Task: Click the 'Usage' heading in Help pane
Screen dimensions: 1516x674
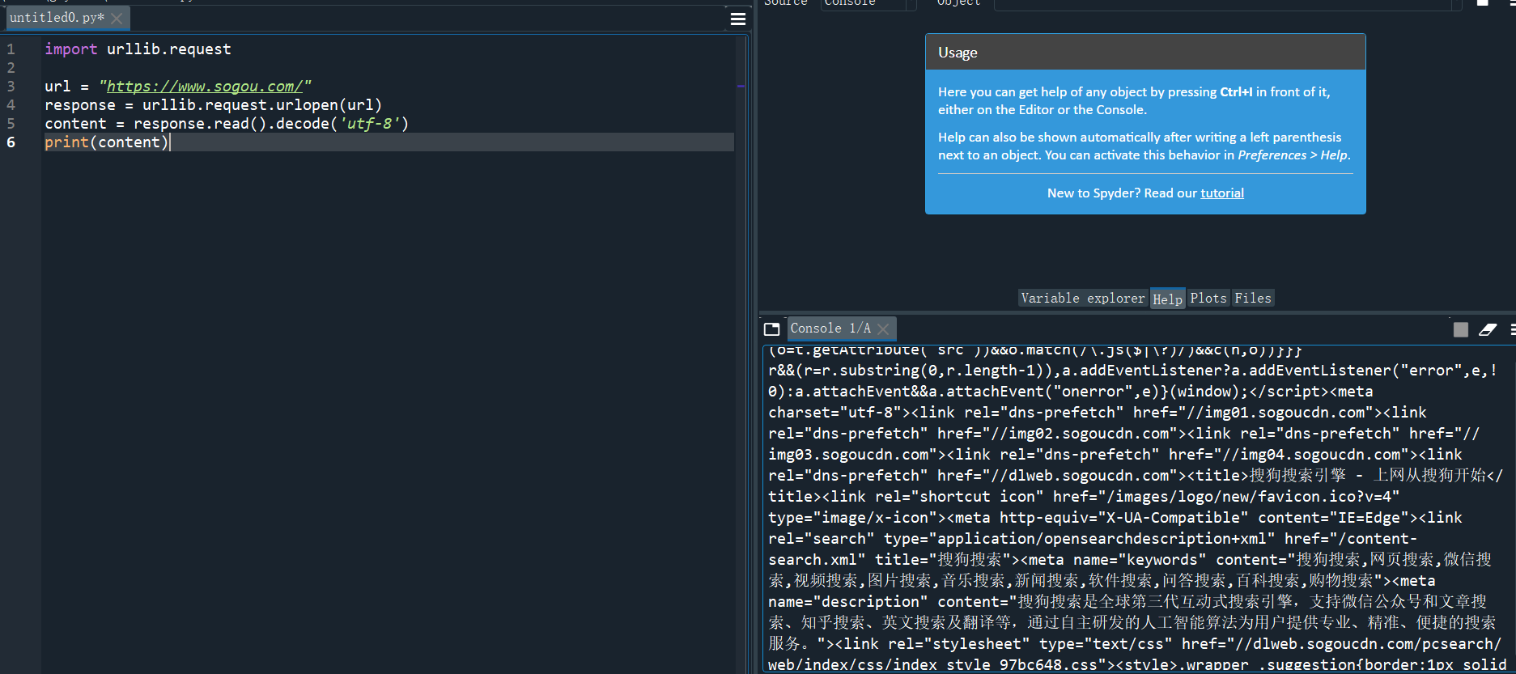Action: 958,53
